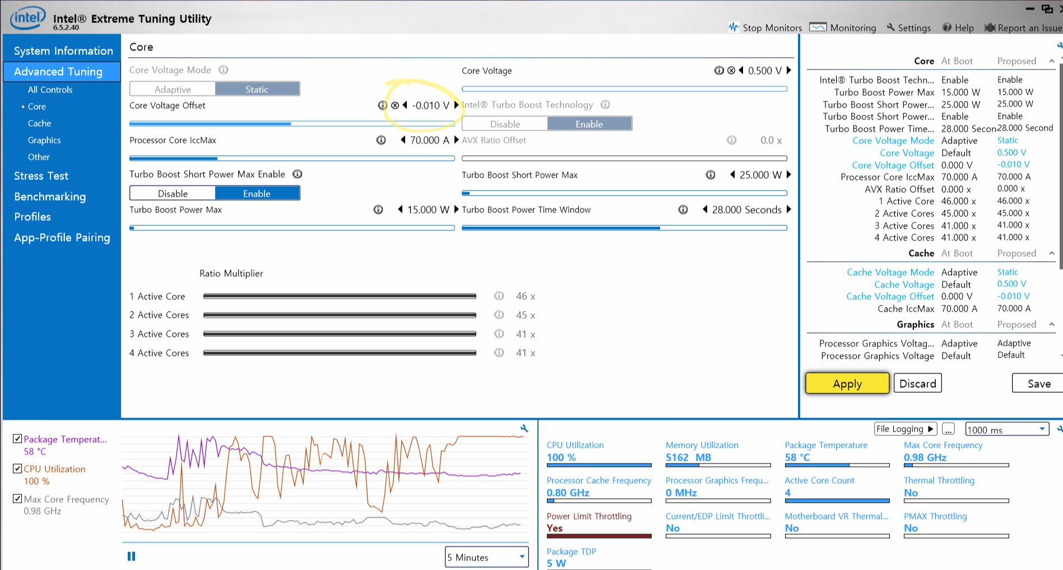Enable Turbo Boost Short Power Max

click(257, 193)
